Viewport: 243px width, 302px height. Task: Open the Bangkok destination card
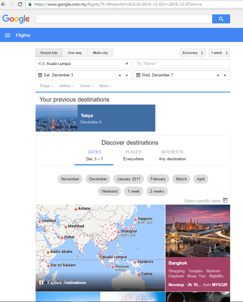click(x=198, y=248)
